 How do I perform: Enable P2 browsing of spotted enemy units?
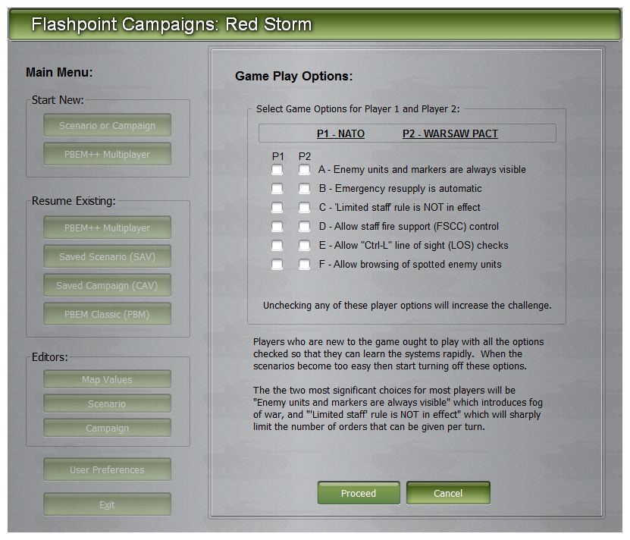click(x=304, y=264)
